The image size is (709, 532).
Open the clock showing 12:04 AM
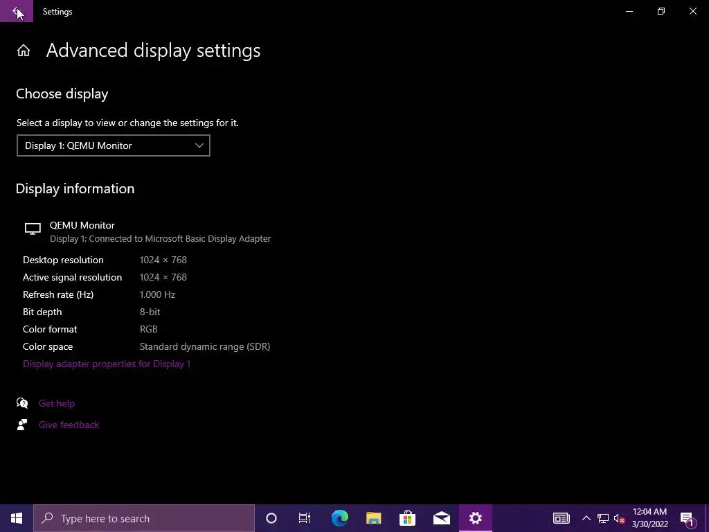coord(649,518)
